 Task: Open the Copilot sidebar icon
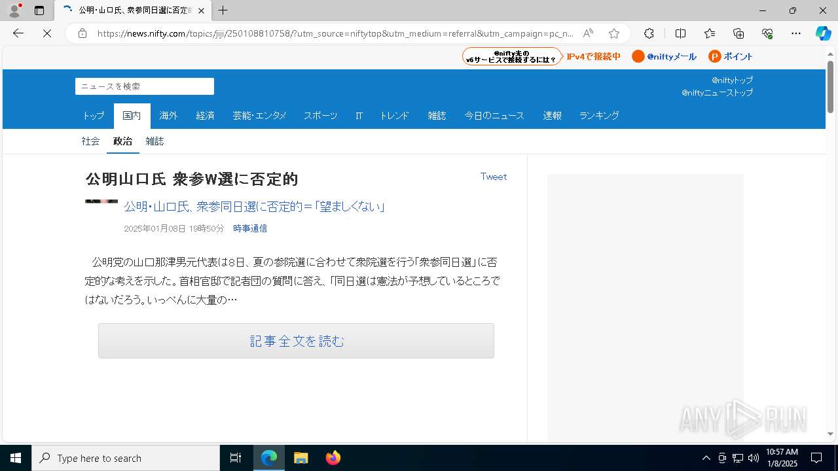point(823,33)
